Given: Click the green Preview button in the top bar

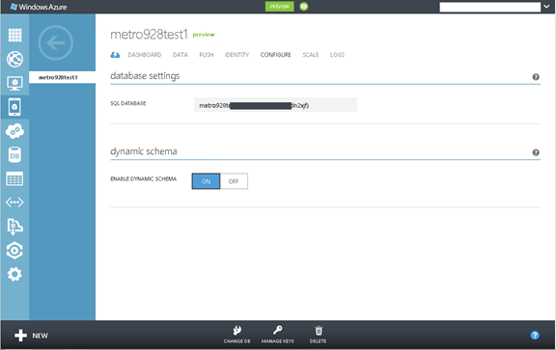Looking at the screenshot, I should [x=279, y=7].
